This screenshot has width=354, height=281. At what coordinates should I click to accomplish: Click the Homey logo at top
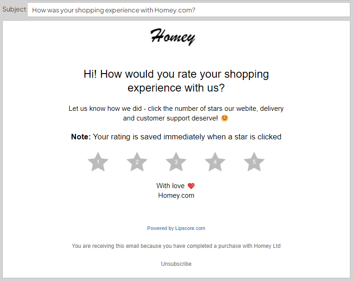click(x=173, y=36)
